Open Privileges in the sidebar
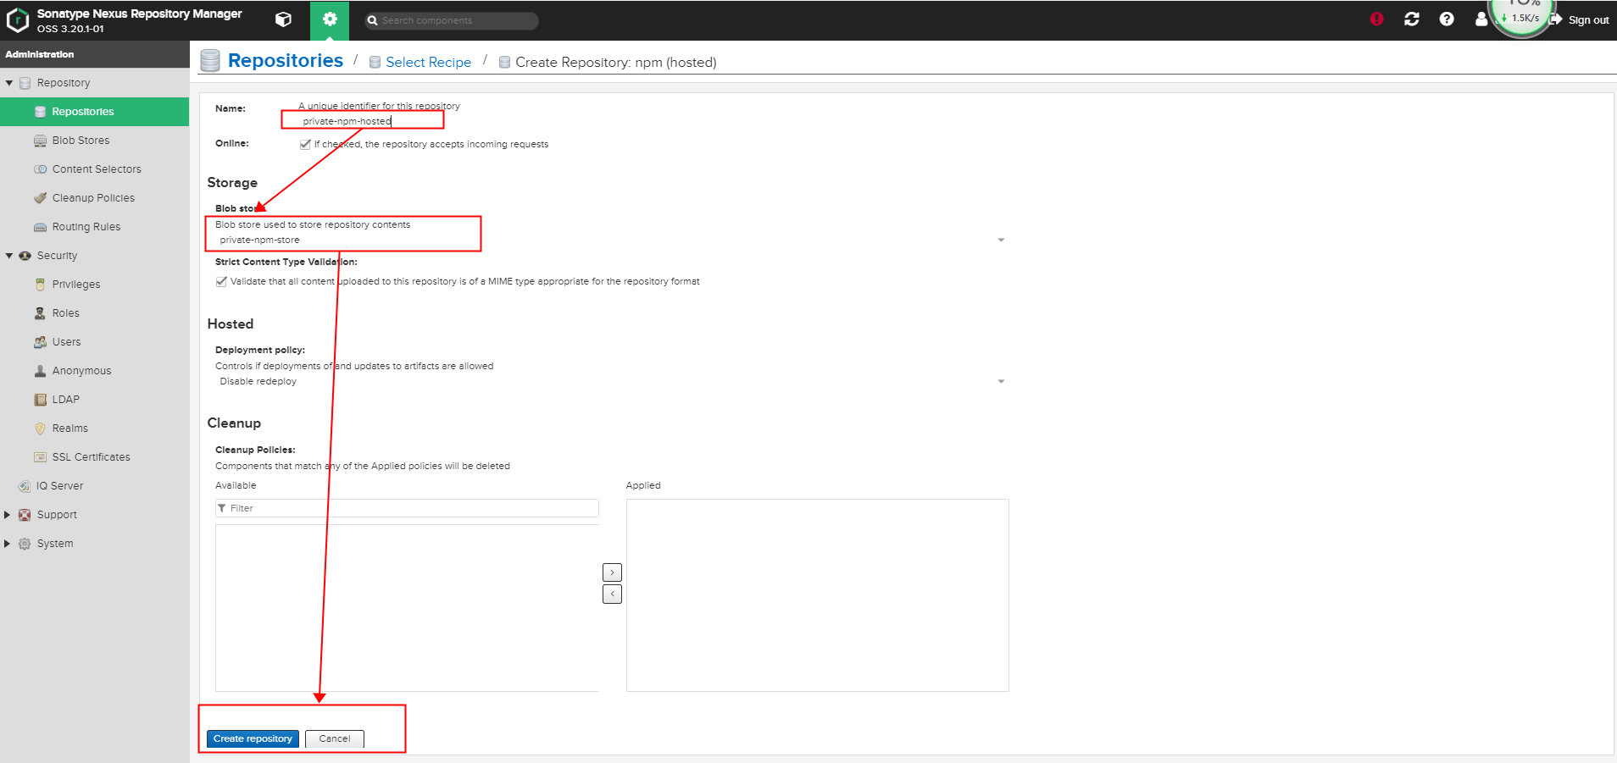This screenshot has width=1617, height=763. click(x=94, y=285)
